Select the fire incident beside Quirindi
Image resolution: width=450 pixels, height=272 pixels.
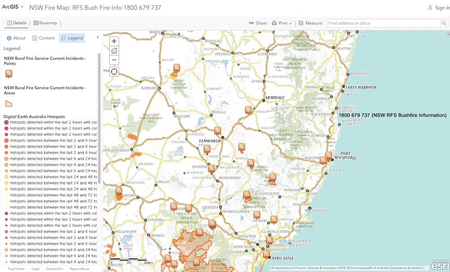(x=211, y=169)
